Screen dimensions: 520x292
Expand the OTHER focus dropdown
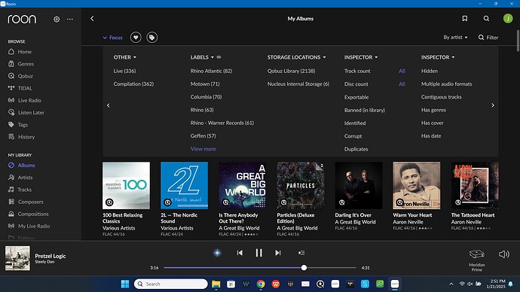click(125, 57)
